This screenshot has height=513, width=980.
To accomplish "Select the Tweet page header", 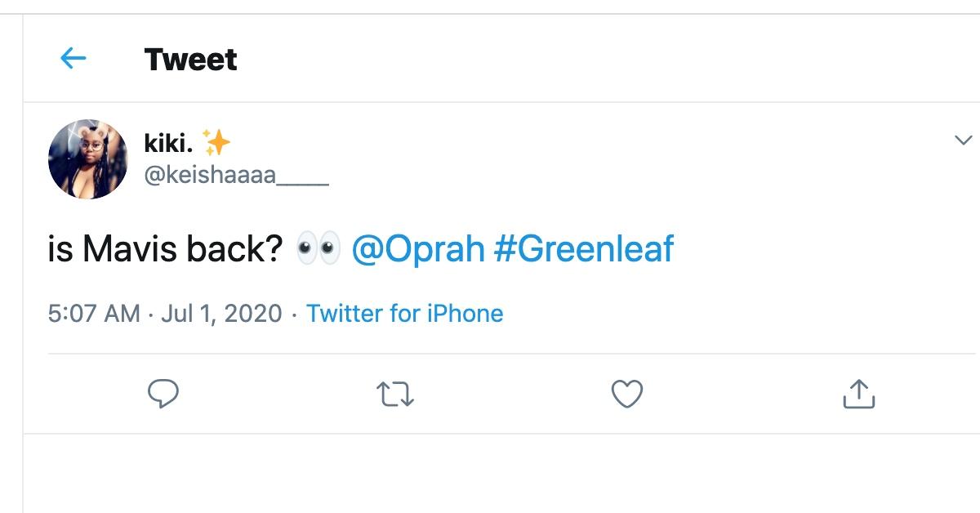I will pos(189,59).
